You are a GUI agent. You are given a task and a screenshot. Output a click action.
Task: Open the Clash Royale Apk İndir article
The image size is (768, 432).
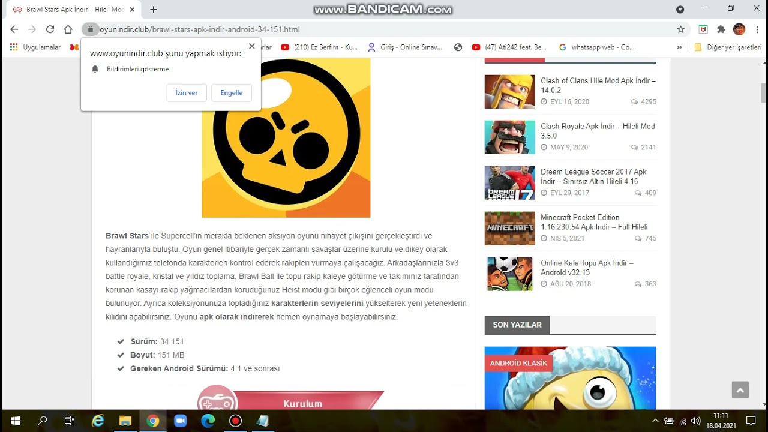[x=598, y=131]
